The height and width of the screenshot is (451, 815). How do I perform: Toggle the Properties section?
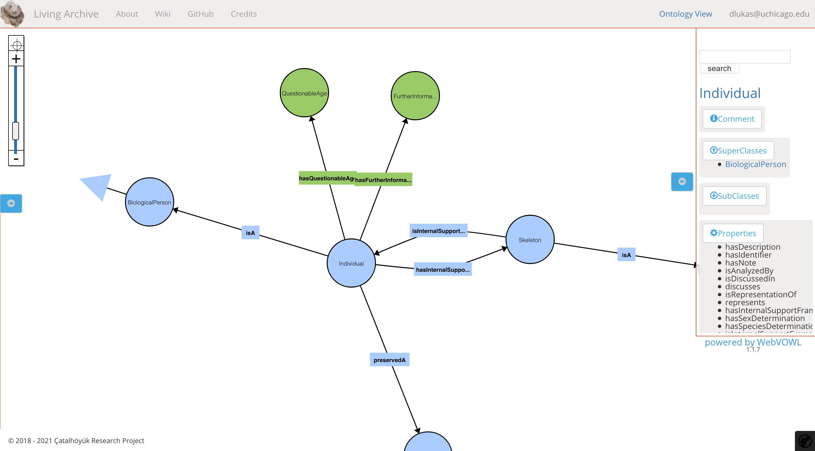pos(733,233)
